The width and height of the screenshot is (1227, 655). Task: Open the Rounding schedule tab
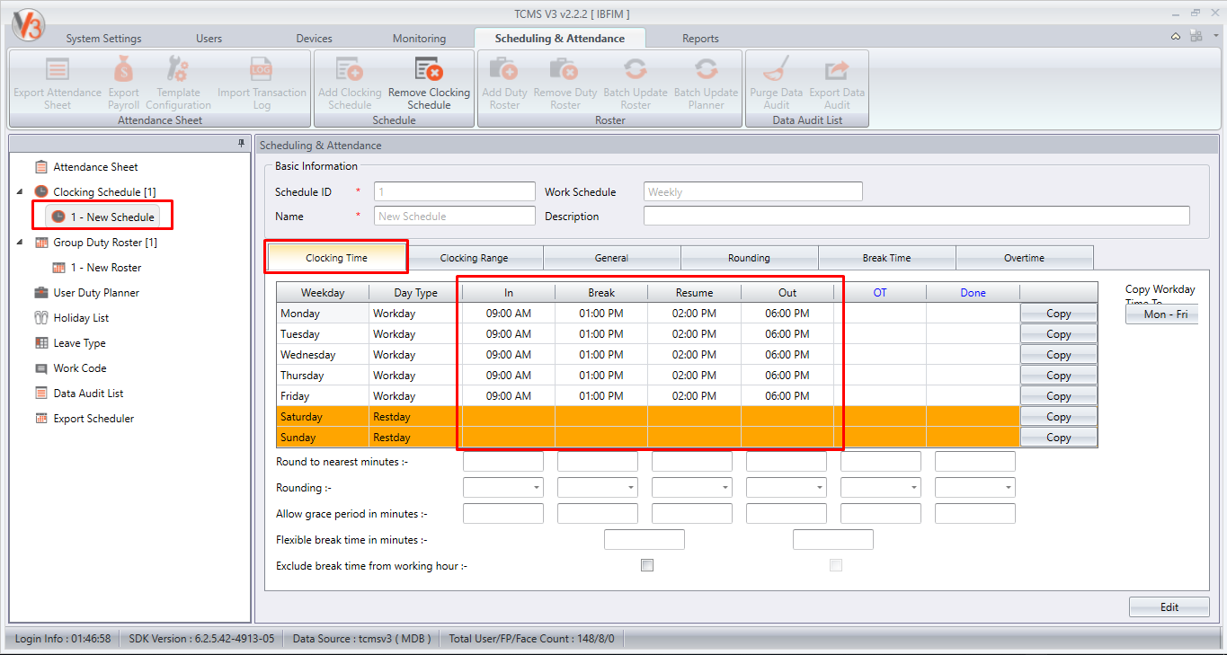coord(749,258)
